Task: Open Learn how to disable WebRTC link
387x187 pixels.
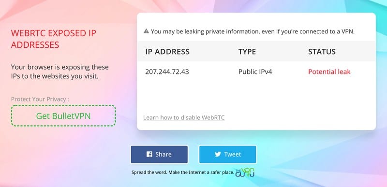Action: click(x=184, y=117)
